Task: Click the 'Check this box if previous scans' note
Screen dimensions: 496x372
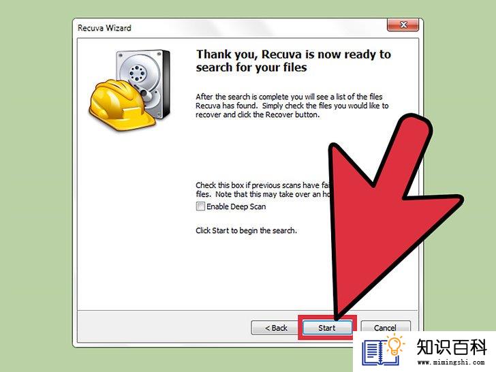Action: [x=262, y=189]
